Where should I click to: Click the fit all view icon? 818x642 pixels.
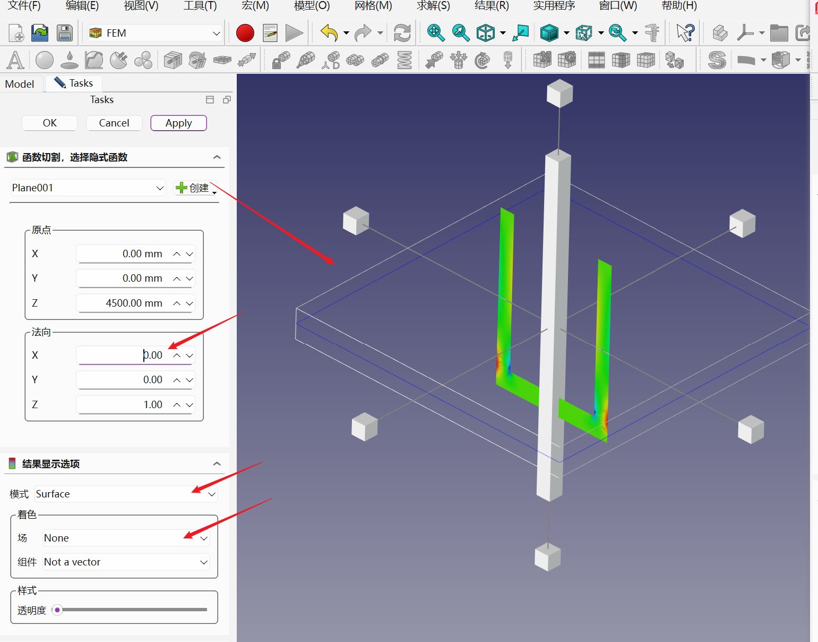click(x=435, y=33)
